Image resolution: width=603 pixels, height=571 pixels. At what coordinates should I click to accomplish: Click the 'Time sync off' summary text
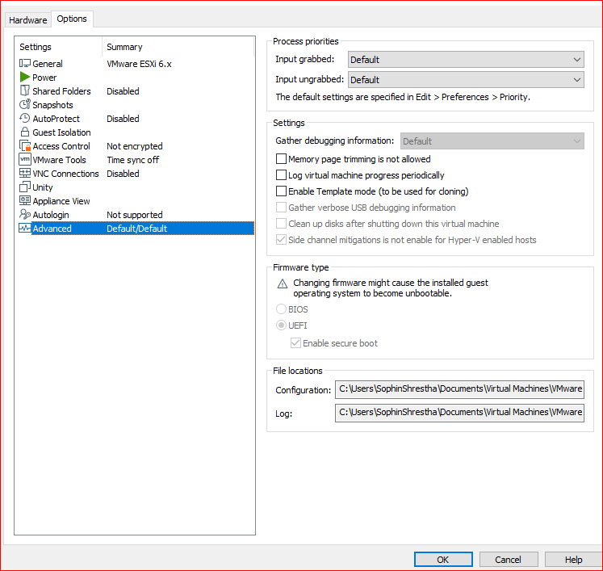coord(132,160)
